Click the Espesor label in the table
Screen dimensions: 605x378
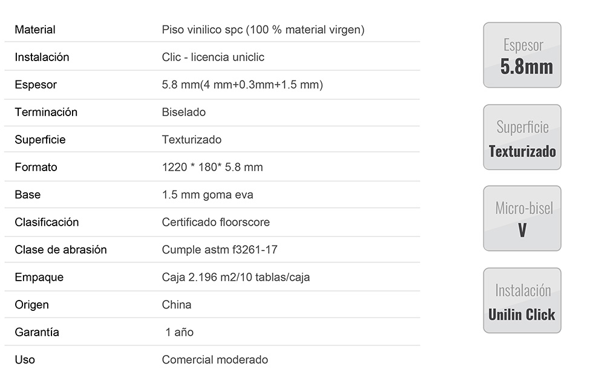click(x=36, y=85)
